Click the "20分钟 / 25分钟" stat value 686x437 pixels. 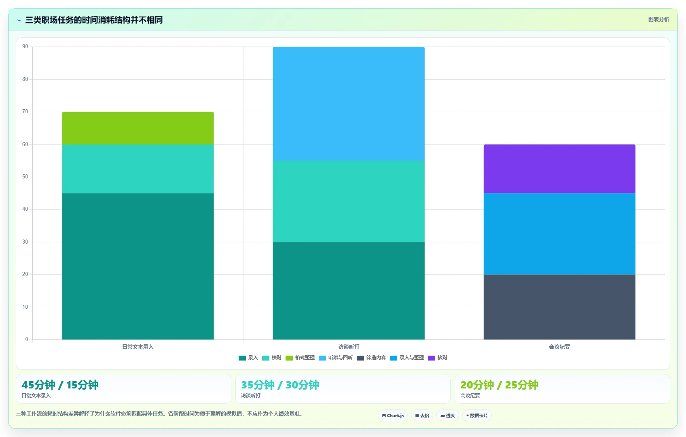pyautogui.click(x=499, y=385)
